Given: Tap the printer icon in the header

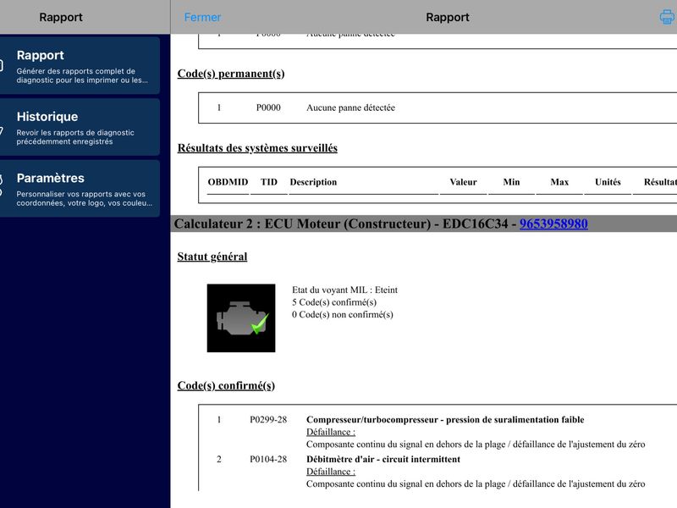Looking at the screenshot, I should pyautogui.click(x=667, y=17).
